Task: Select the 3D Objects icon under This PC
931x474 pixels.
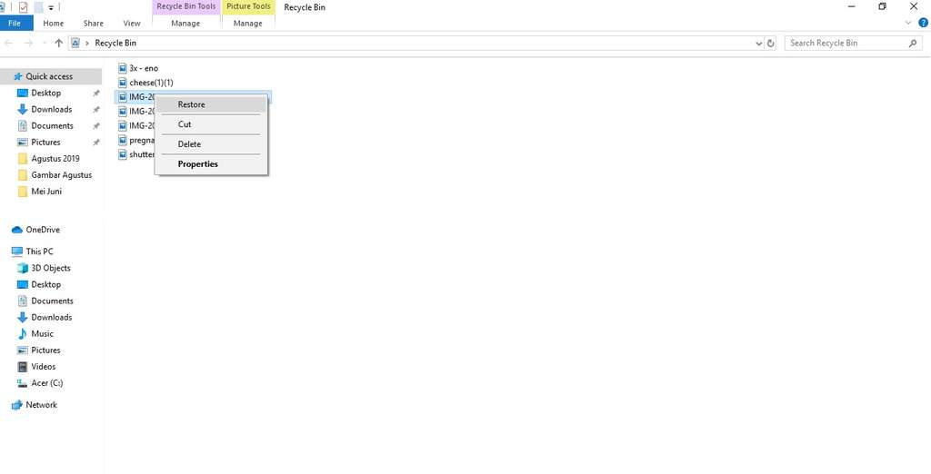Action: point(23,268)
